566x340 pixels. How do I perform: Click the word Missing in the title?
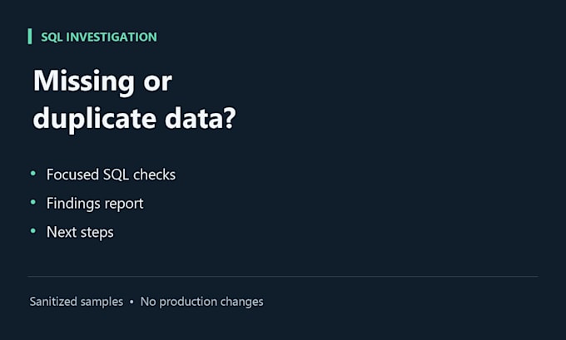pos(84,82)
